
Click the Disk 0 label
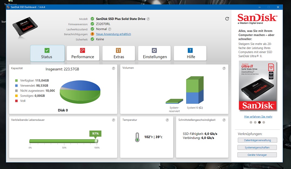tap(63, 110)
